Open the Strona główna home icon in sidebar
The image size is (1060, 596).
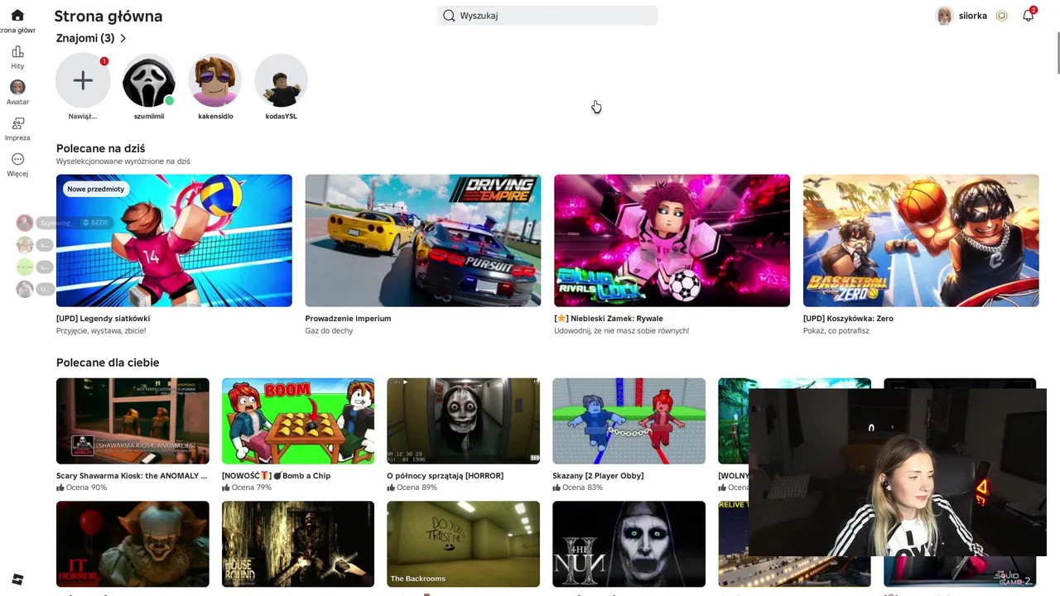[x=17, y=16]
